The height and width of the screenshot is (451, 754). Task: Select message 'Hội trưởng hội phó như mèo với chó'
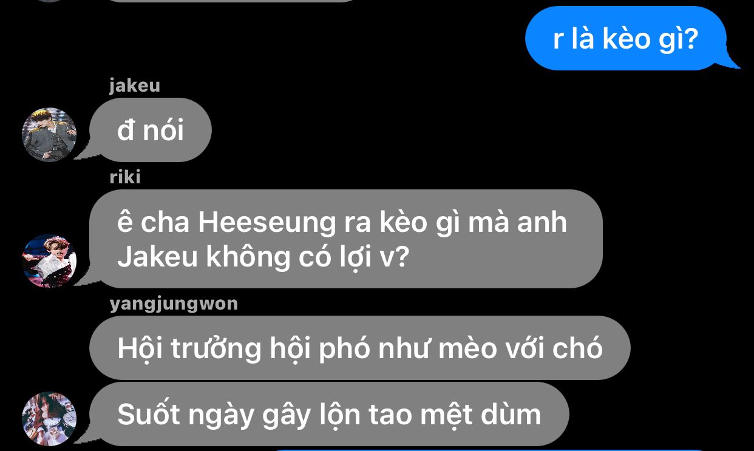tap(360, 348)
